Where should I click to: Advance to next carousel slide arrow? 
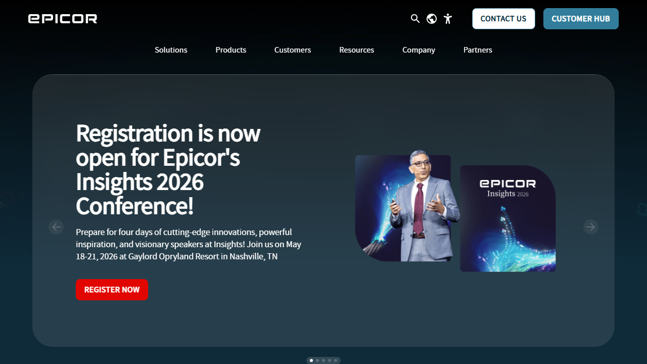click(x=591, y=227)
